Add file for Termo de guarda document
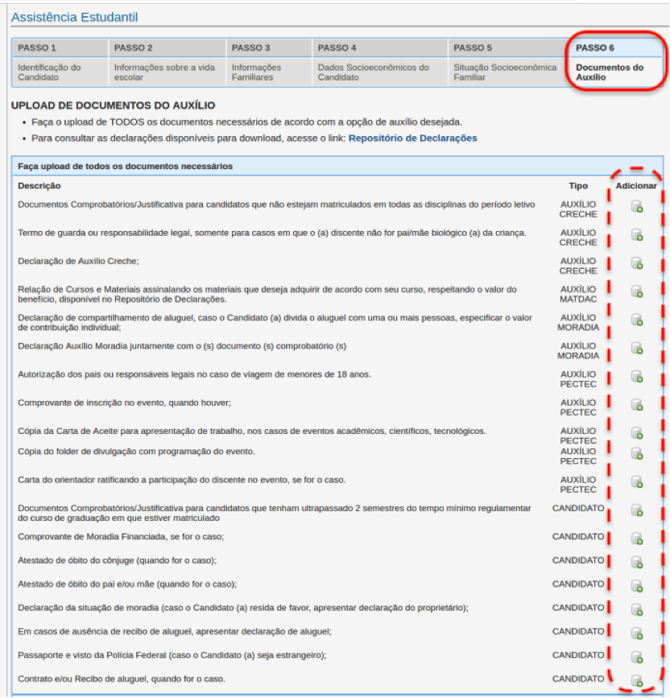 (x=637, y=235)
